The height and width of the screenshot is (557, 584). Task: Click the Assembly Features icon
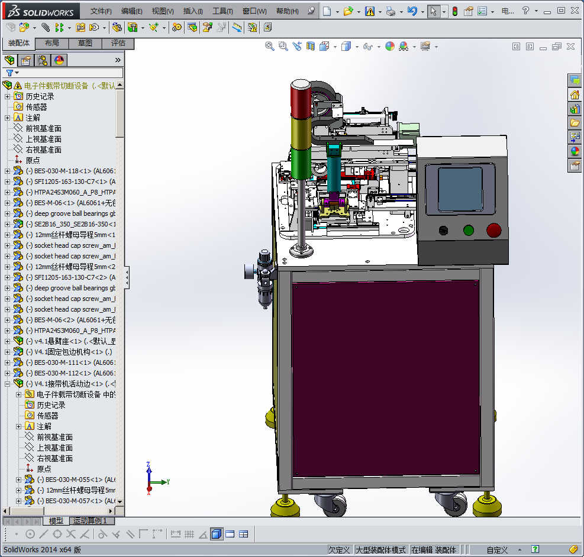(x=133, y=27)
